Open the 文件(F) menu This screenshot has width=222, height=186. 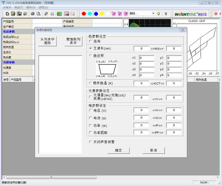7,8
